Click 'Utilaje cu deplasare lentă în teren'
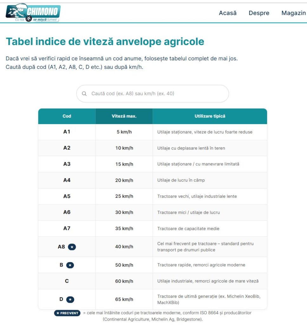The width and height of the screenshot is (307, 325). [x=191, y=148]
